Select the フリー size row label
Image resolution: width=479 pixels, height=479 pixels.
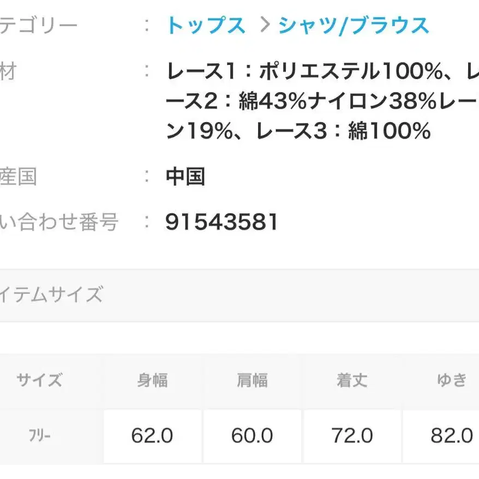(40, 436)
